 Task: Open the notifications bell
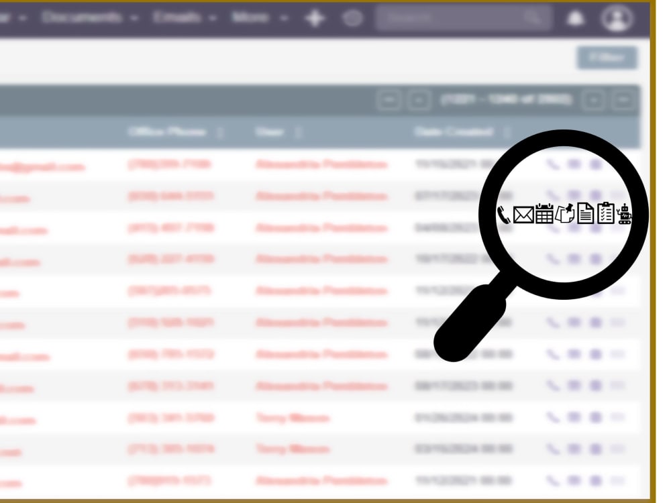[x=575, y=18]
